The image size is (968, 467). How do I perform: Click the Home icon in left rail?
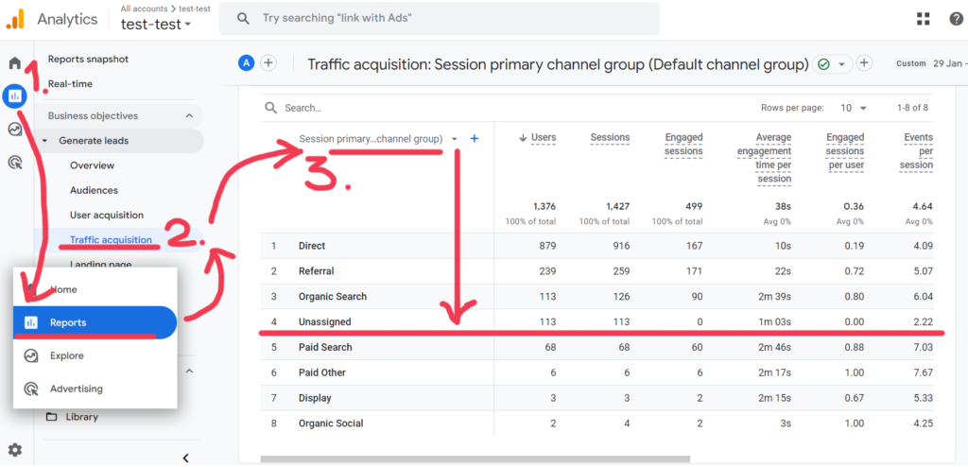[15, 63]
